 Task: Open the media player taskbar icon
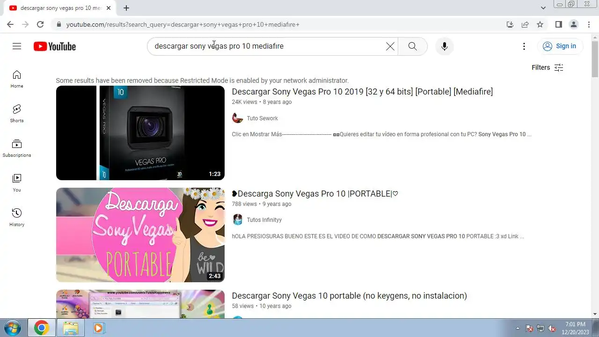coord(99,328)
